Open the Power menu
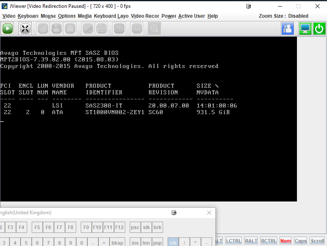327x246 pixels. 169,16
